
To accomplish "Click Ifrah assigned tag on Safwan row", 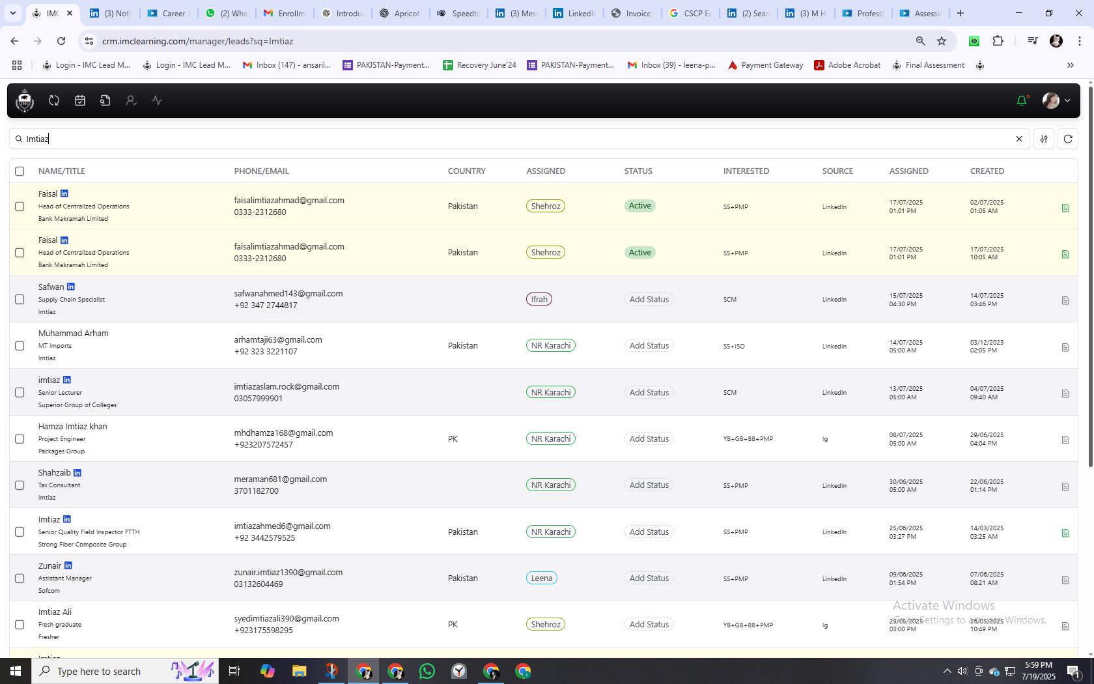I will pos(539,299).
